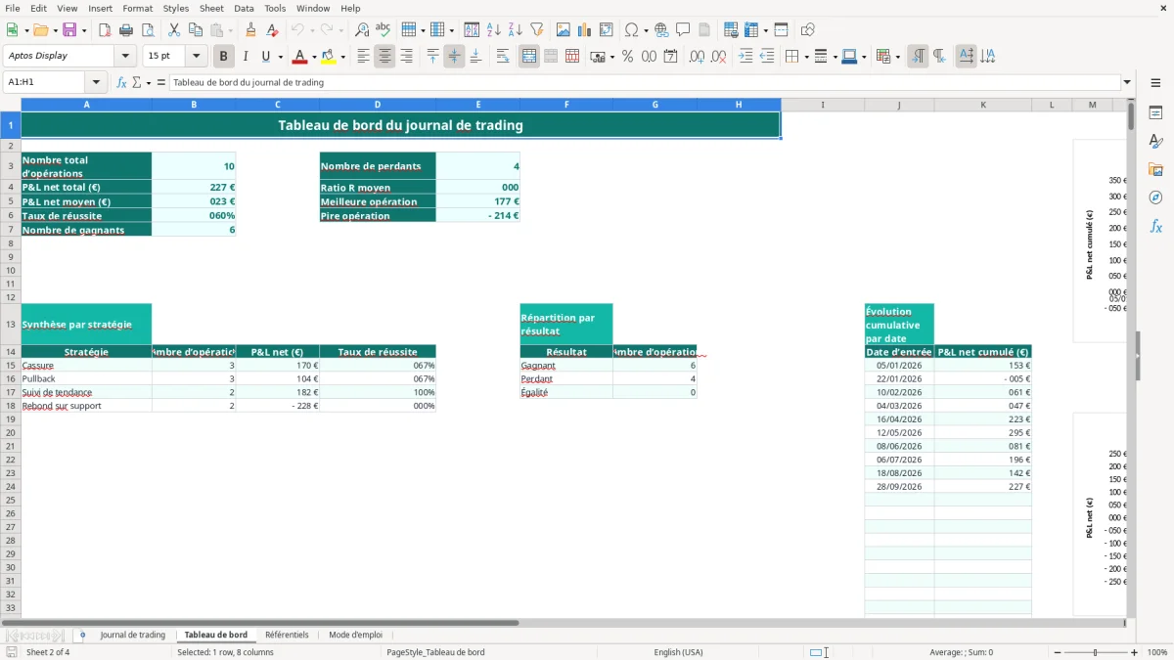
Task: Toggle Wrap Text
Action: [x=503, y=57]
